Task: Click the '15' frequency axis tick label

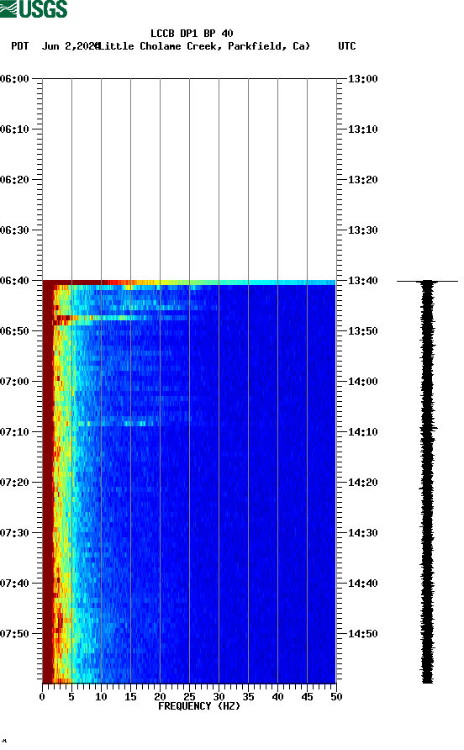Action: tap(130, 697)
